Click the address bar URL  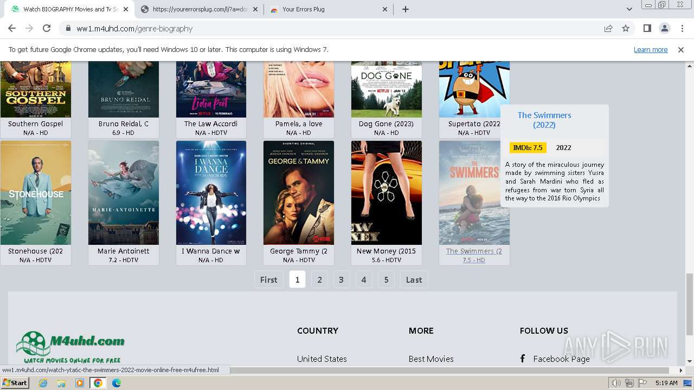(x=134, y=29)
